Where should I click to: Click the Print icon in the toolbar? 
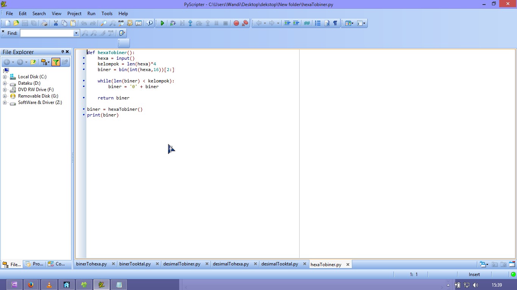pos(44,23)
